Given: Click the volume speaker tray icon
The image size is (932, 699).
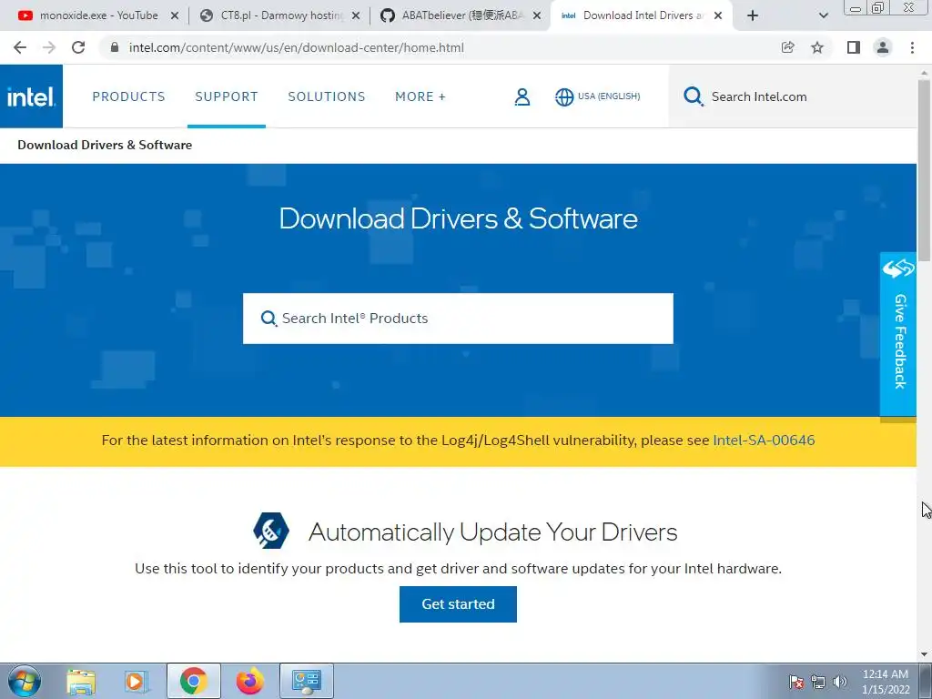Looking at the screenshot, I should [840, 682].
